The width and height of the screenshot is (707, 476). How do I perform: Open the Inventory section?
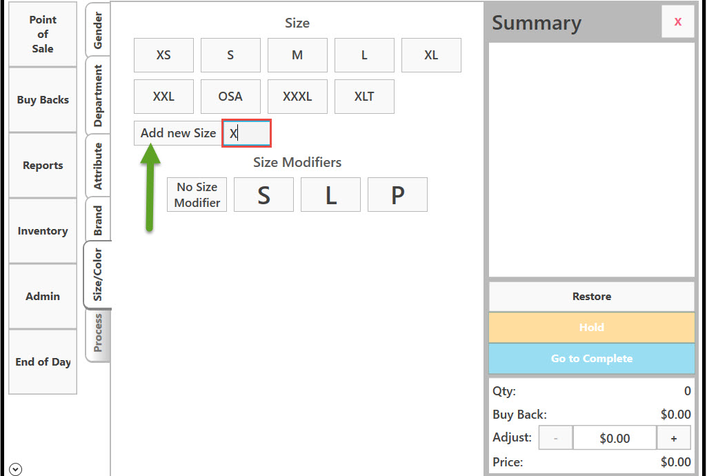tap(43, 231)
